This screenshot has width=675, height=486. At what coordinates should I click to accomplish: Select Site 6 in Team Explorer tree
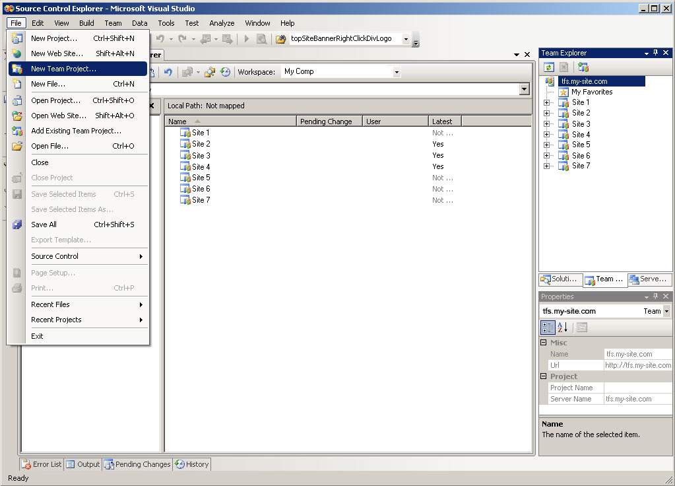(581, 156)
